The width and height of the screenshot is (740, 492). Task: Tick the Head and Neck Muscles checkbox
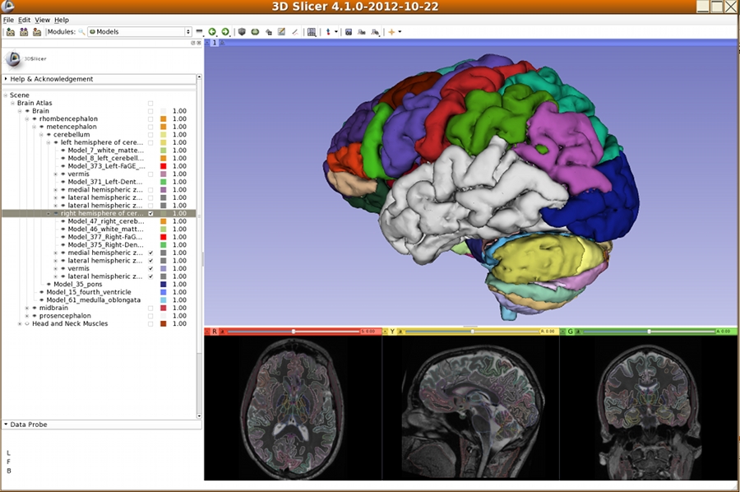pos(150,323)
